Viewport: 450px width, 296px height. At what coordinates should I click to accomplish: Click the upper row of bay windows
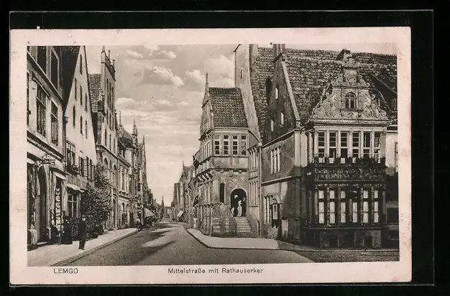coord(347,144)
